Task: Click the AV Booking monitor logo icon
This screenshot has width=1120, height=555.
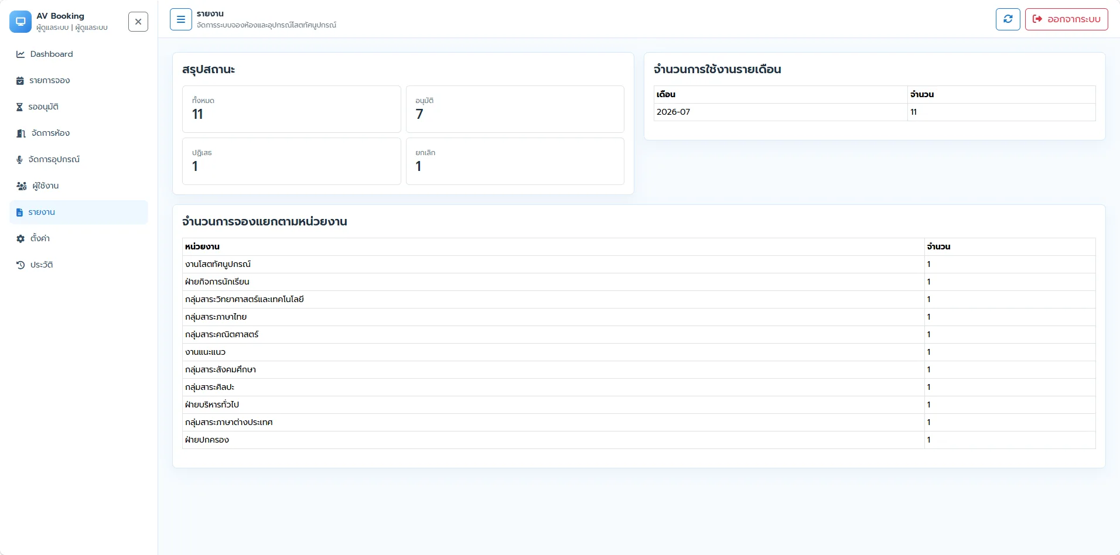Action: pos(21,22)
